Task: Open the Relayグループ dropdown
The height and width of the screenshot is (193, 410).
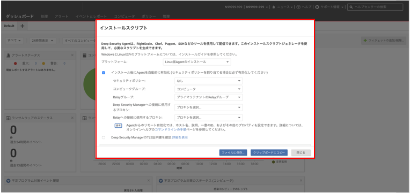Action: pyautogui.click(x=208, y=97)
